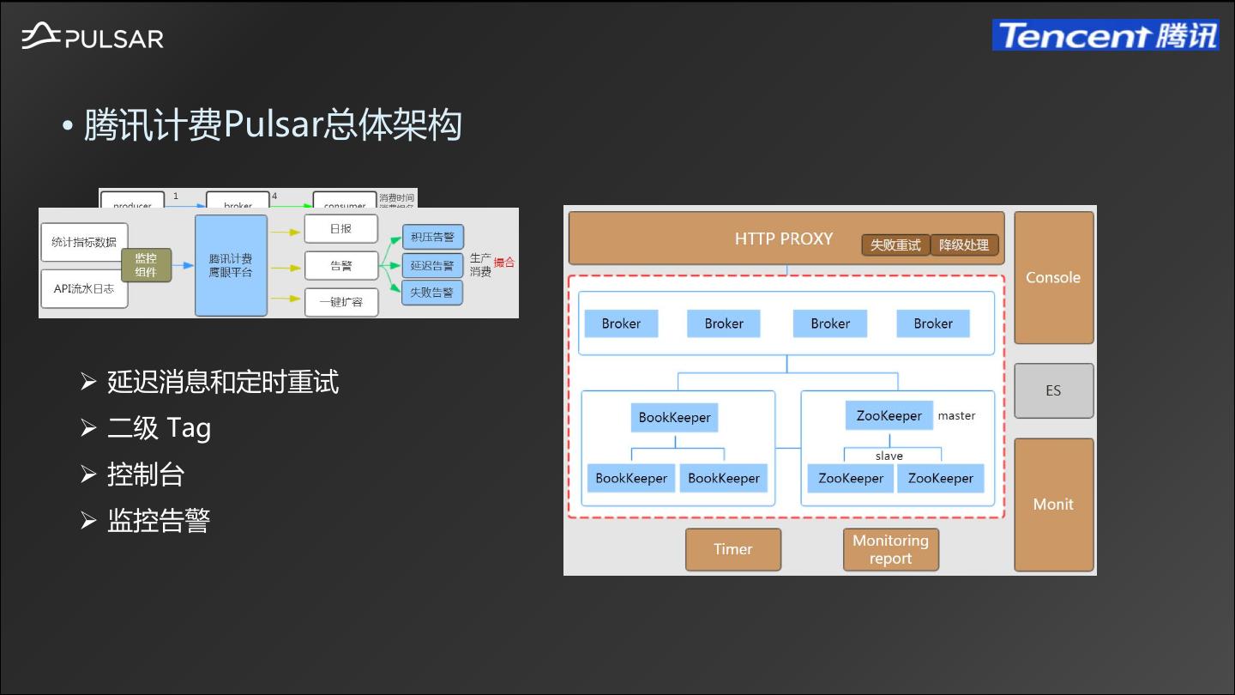Viewport: 1235px width, 695px height.
Task: Select the 失败告警 box
Action: coord(432,293)
